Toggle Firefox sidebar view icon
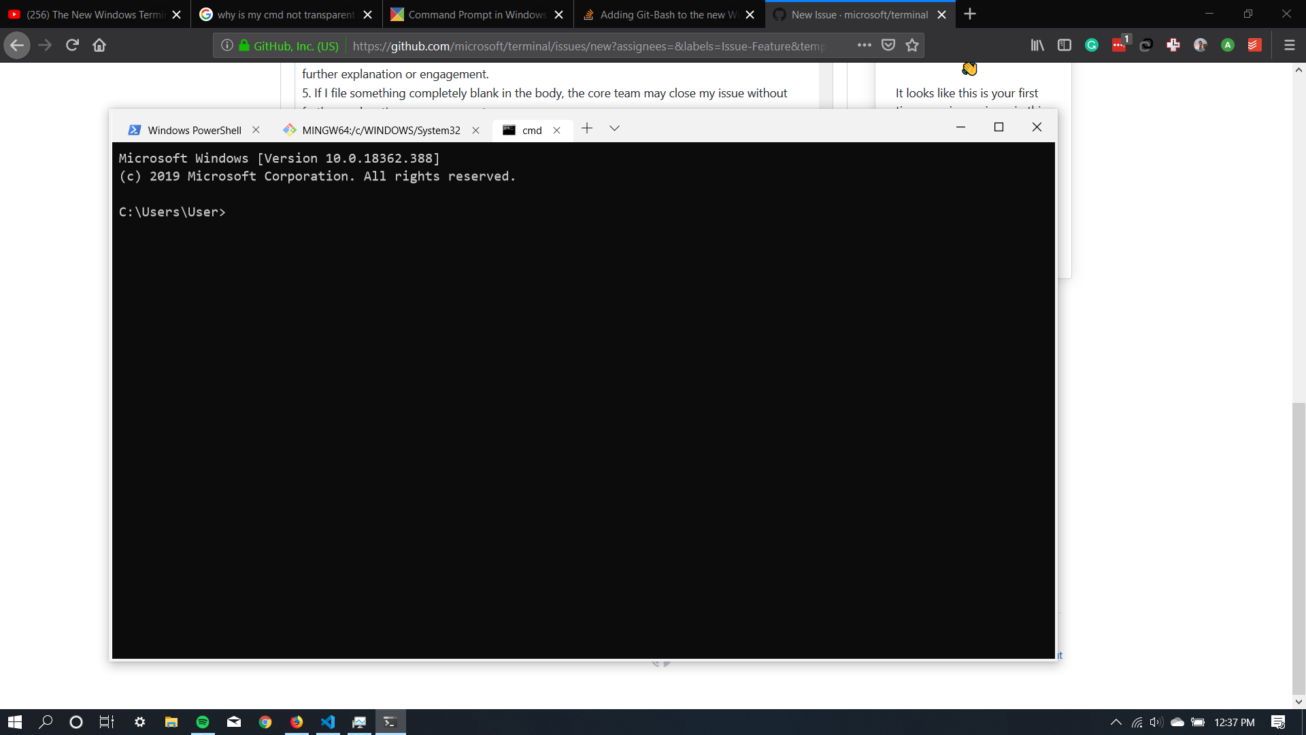This screenshot has height=735, width=1306. [x=1064, y=45]
